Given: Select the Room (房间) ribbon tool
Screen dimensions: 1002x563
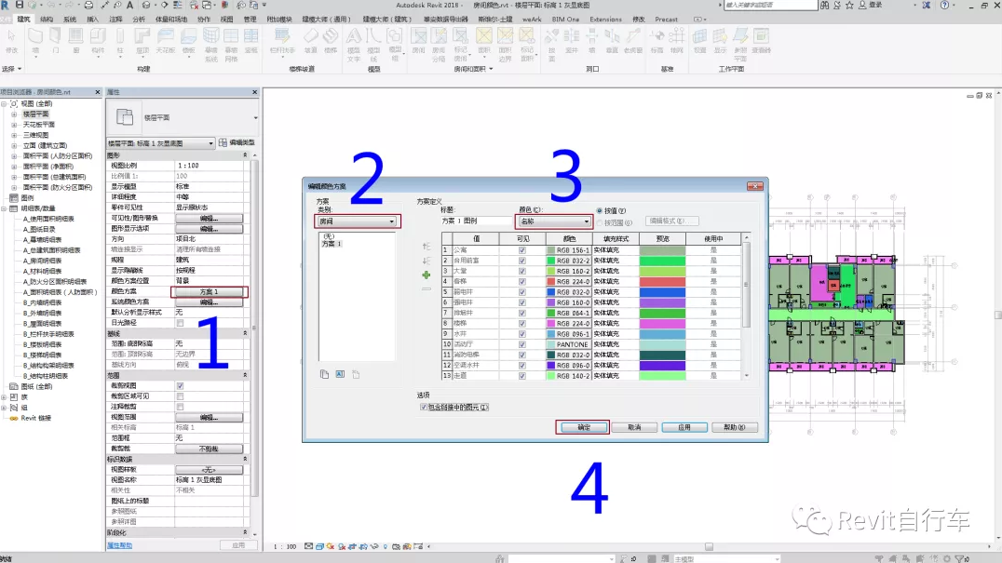Looking at the screenshot, I should pos(418,43).
